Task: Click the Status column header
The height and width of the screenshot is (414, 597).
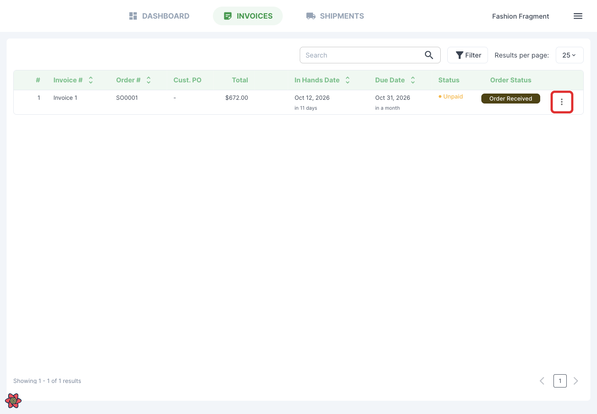Action: 449,80
